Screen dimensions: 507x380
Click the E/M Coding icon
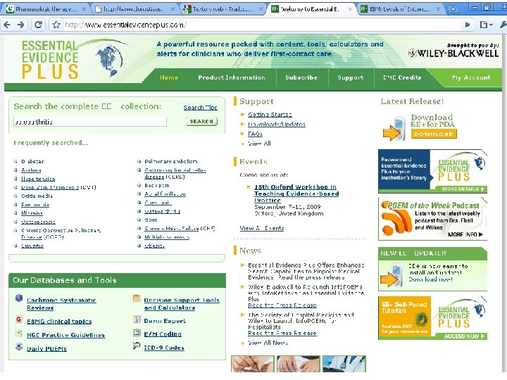[137, 332]
